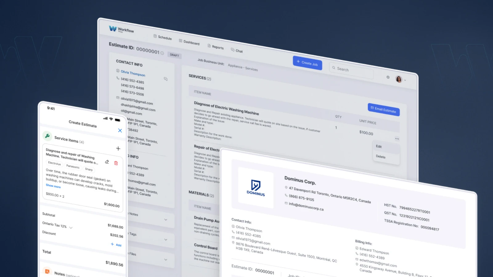Viewport: 493px width, 277px height.
Task: Open the Ontario Tax 12% dropdown
Action: click(57, 225)
